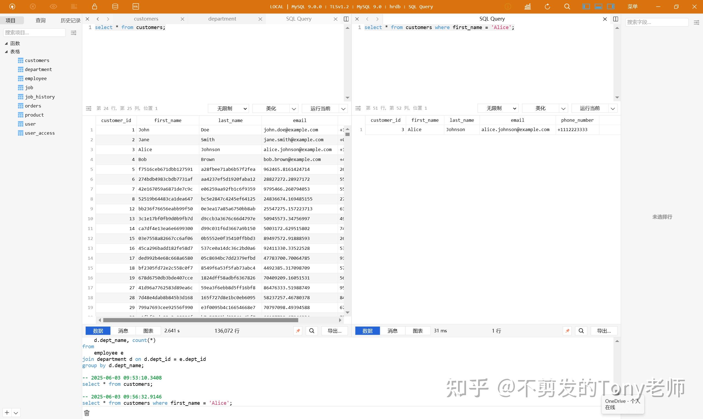
Task: Select the eye preview icon in the toolbar
Action: point(53,6)
